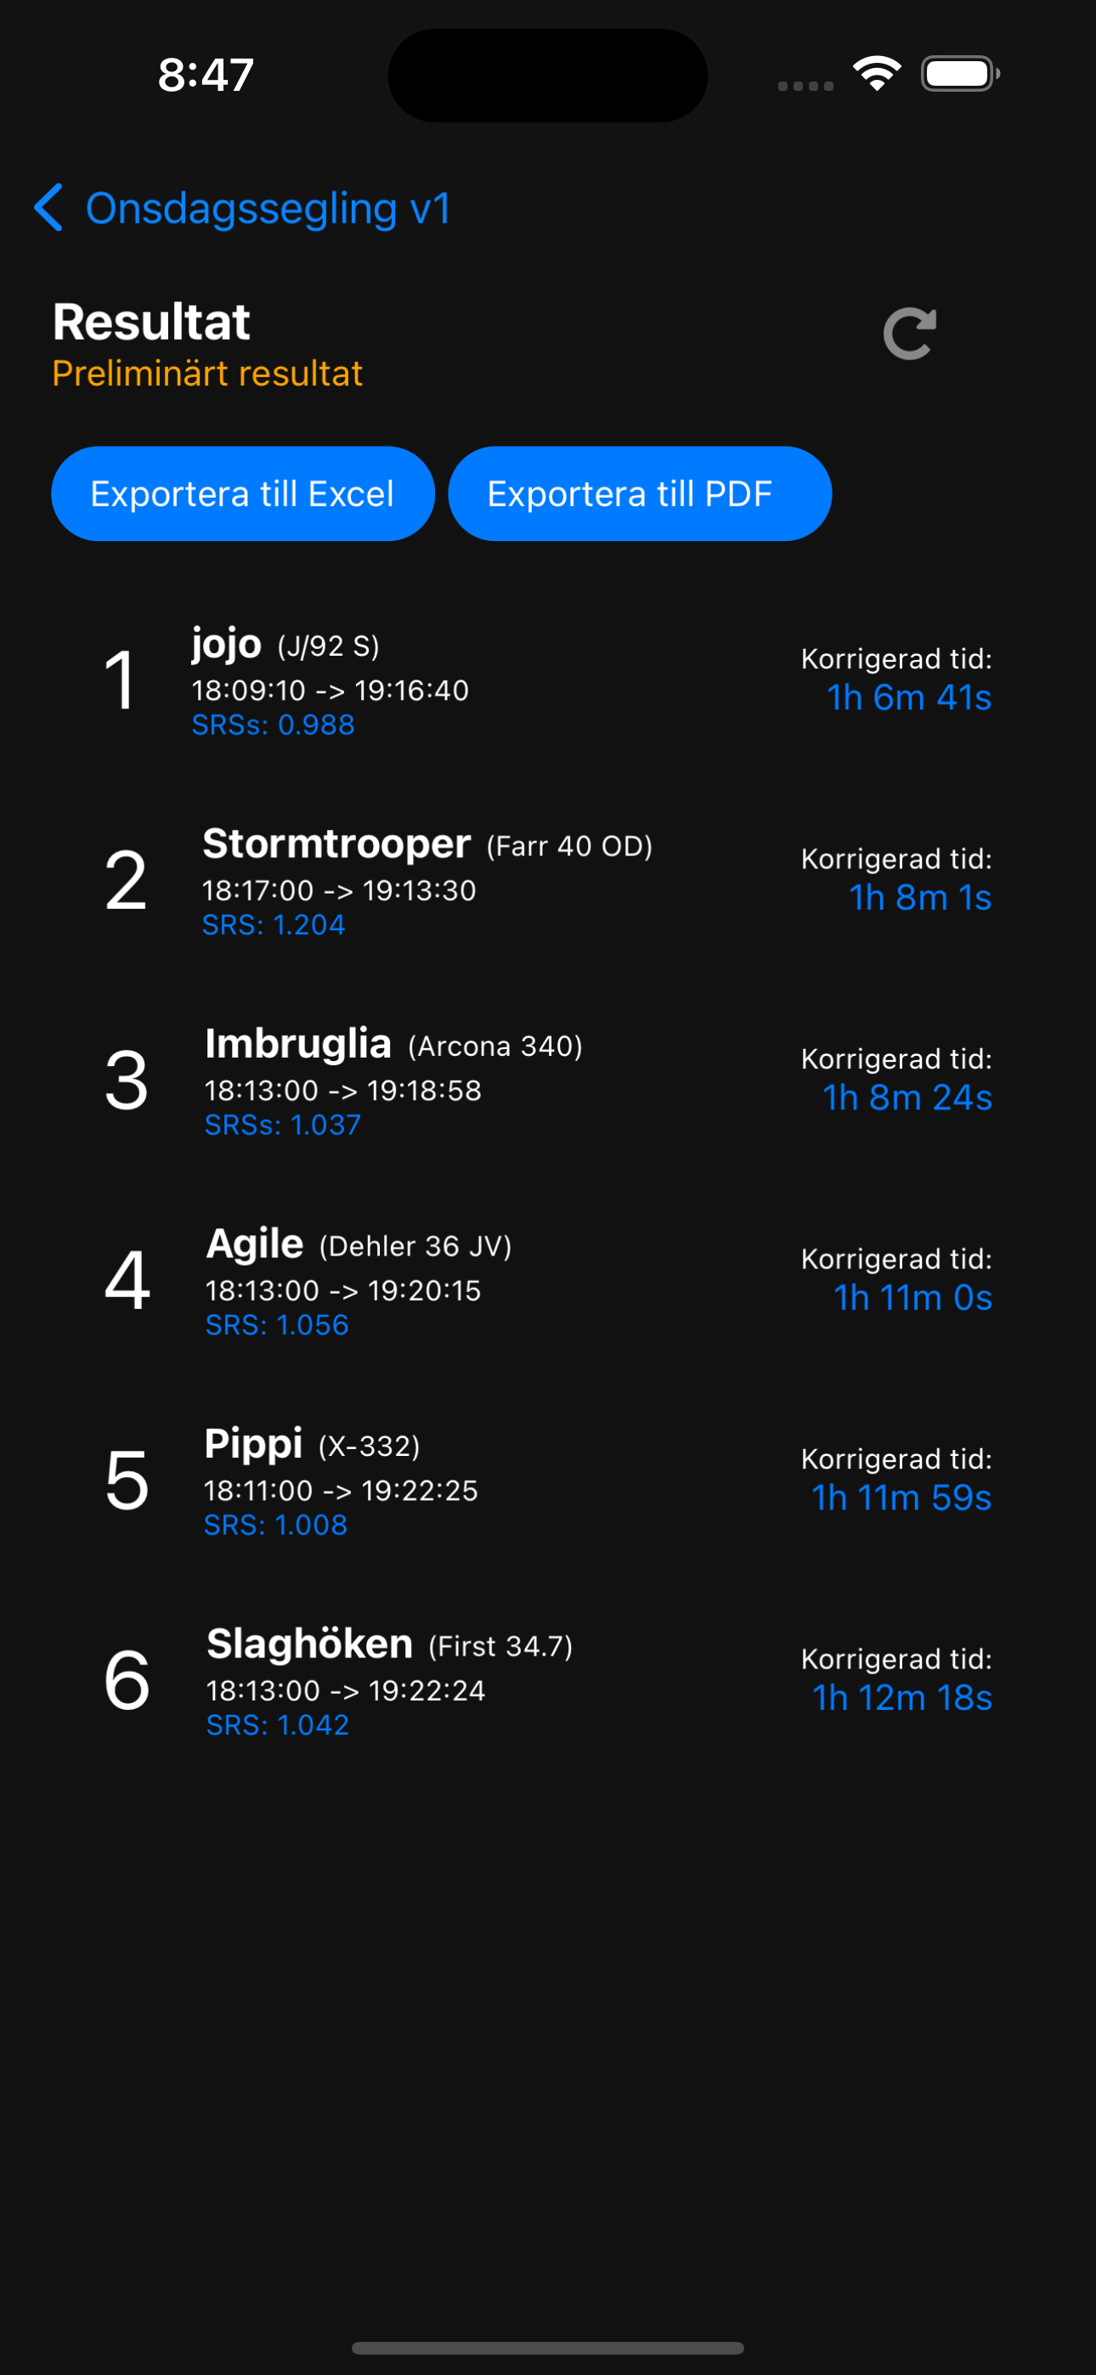Tap the home indicator bar

(548, 2347)
